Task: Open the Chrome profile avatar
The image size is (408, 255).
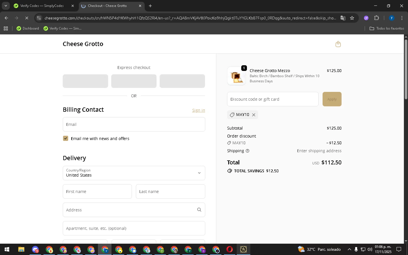Action: 392,18
